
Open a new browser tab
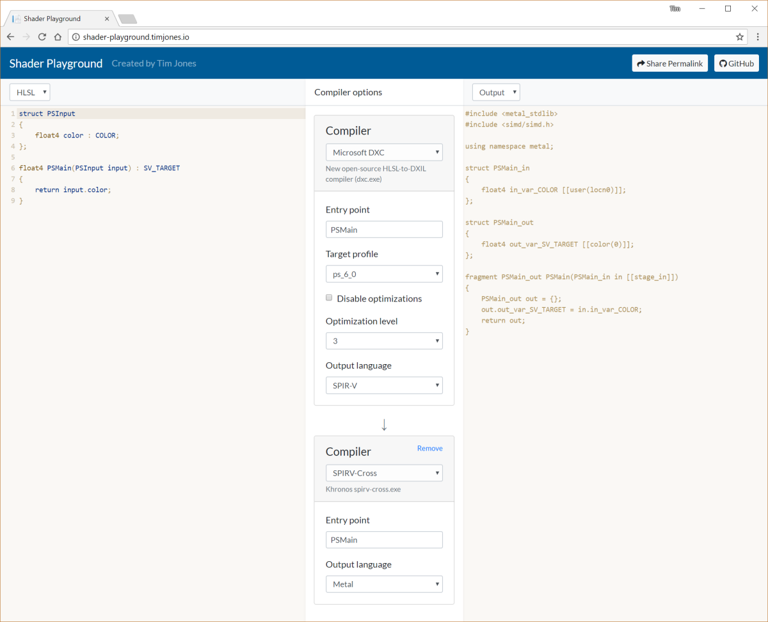coord(126,19)
